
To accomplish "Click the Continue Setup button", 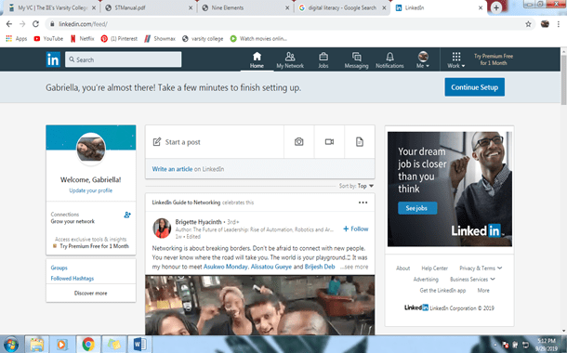I will [x=474, y=87].
